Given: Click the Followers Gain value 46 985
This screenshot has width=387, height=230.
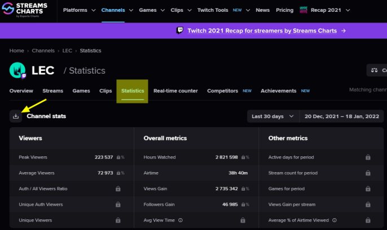Looking at the screenshot, I should tap(230, 205).
